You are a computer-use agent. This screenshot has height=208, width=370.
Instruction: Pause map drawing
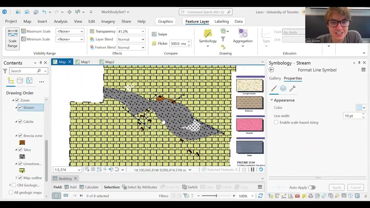pyautogui.click(x=252, y=170)
